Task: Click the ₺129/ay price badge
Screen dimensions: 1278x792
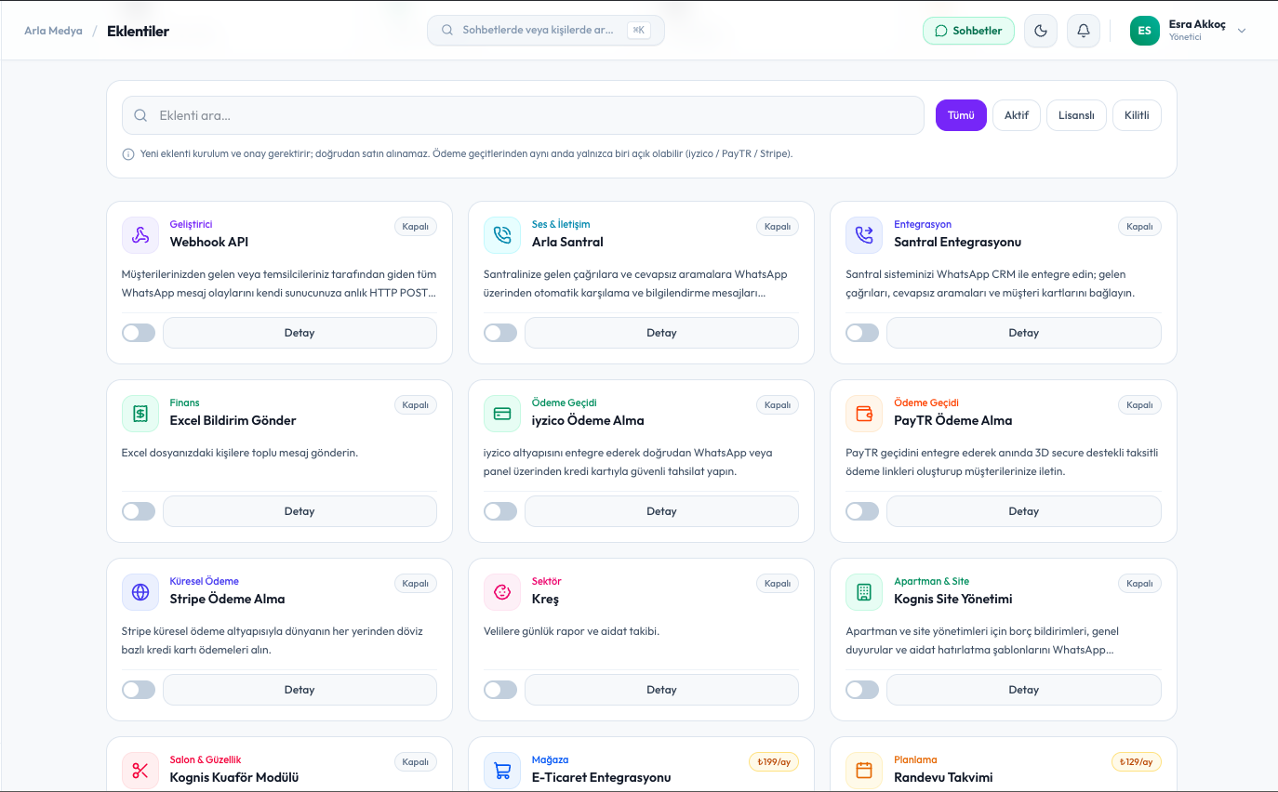Action: [x=1137, y=762]
